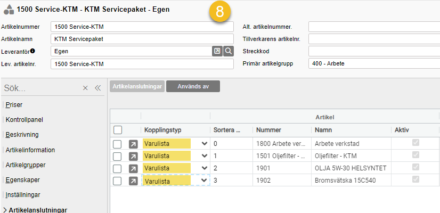The width and height of the screenshot is (440, 213).
Task: Open Artikelinformation in sidebar
Action: [30, 150]
